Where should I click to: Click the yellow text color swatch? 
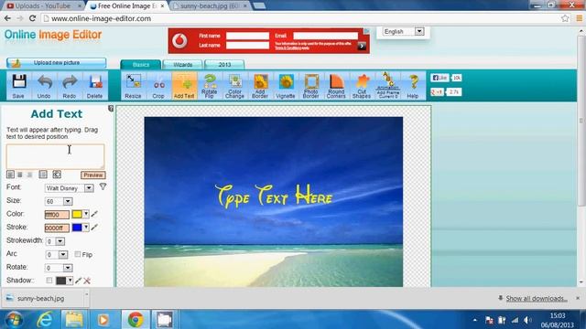click(77, 214)
